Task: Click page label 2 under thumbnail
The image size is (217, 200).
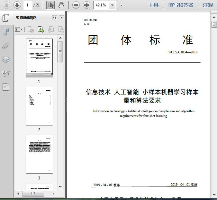Action: click(39, 130)
